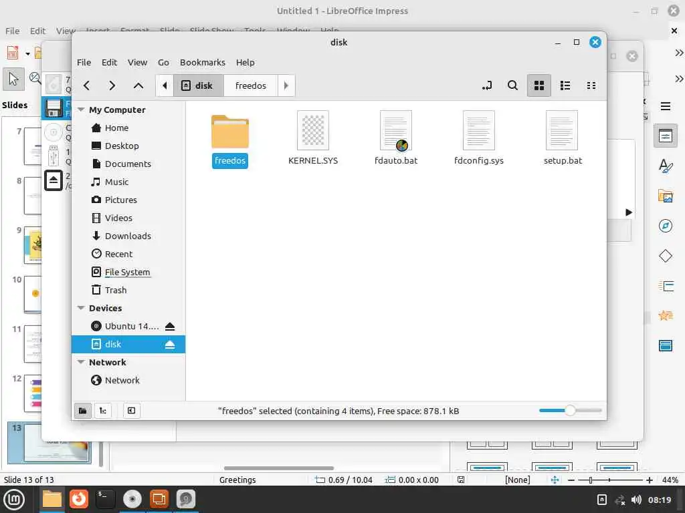Zoom out Impress with minus button
Image resolution: width=685 pixels, height=513 pixels.
coord(571,480)
